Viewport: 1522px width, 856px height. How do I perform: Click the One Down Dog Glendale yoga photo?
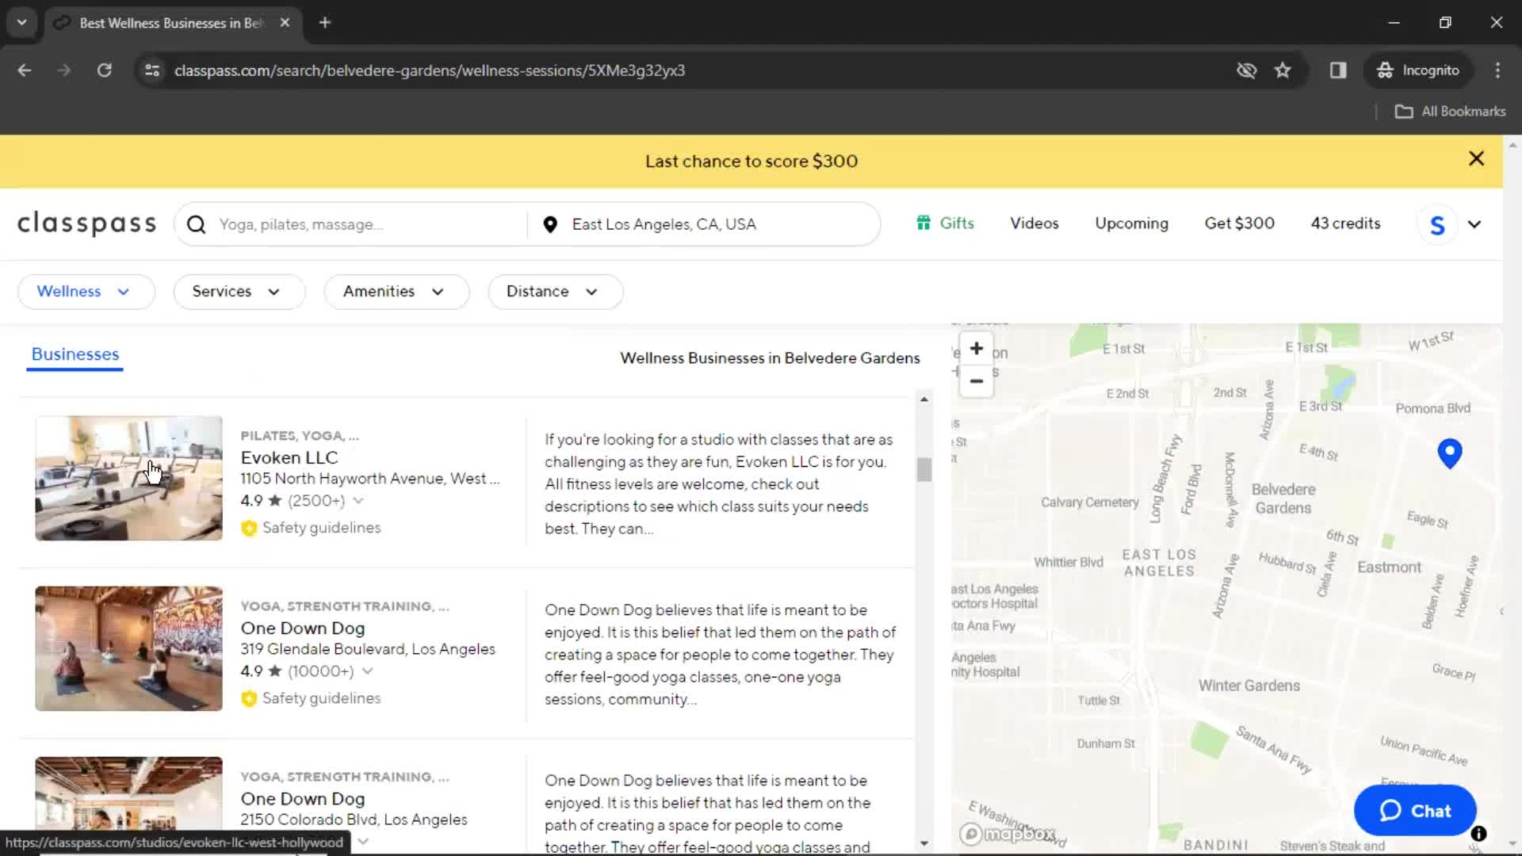128,648
